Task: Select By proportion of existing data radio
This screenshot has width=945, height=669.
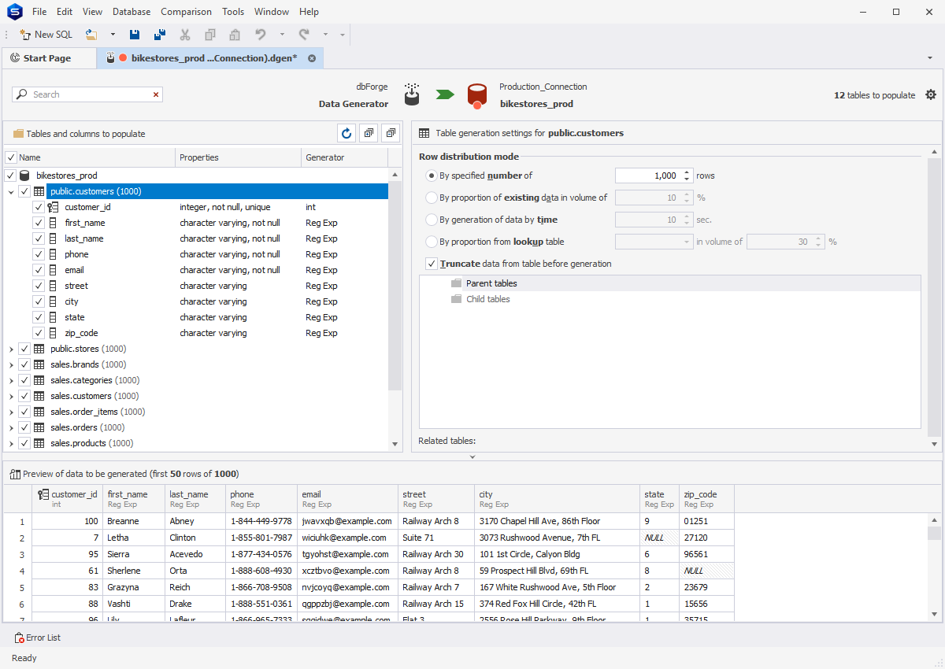Action: [x=431, y=198]
